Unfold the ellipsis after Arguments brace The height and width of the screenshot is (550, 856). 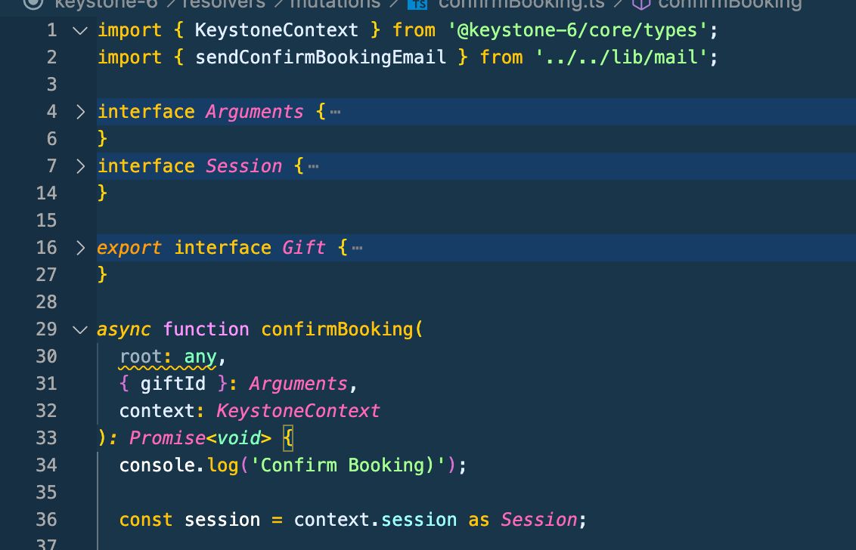click(335, 113)
